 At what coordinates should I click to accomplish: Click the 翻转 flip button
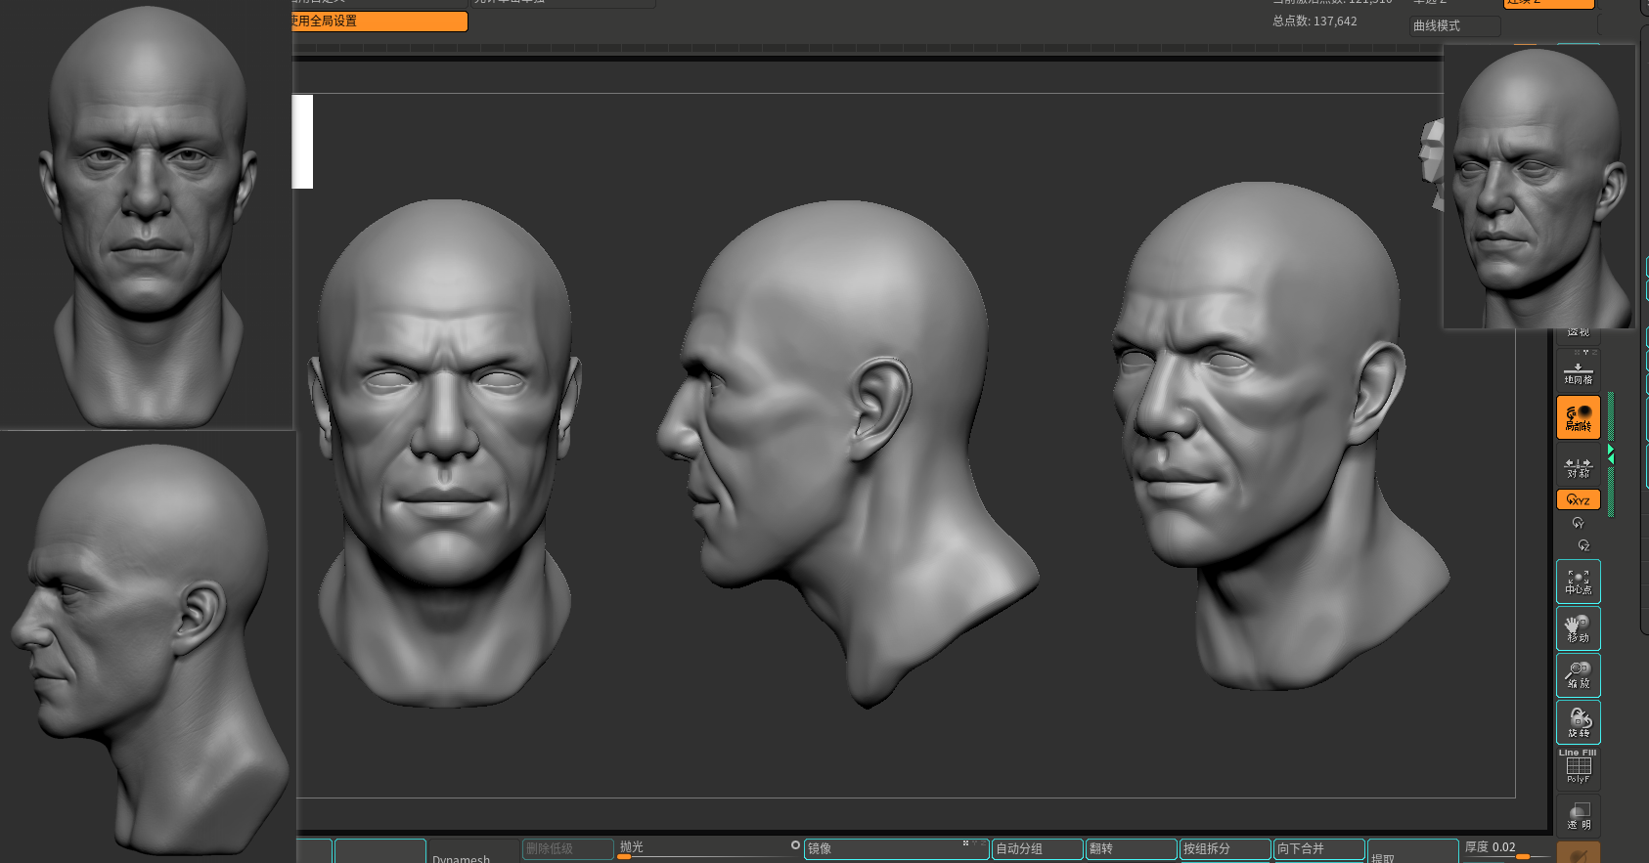1131,849
